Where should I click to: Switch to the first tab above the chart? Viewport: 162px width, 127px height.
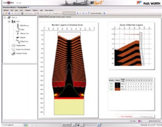(43, 17)
